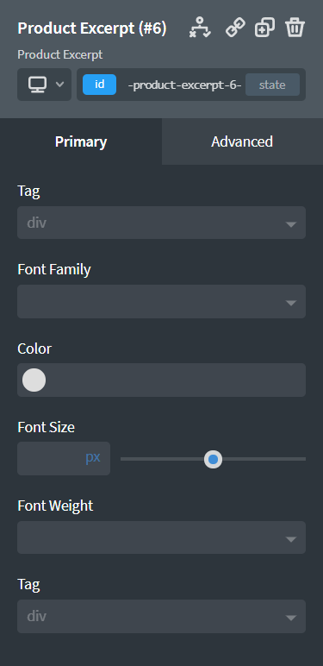Delete element with the trash icon
This screenshot has height=666, width=323.
(295, 28)
